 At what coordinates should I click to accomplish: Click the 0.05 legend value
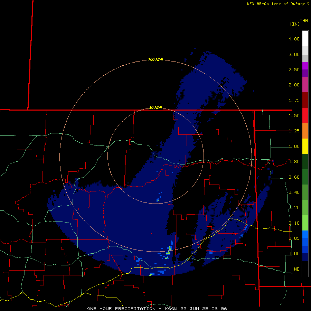(294, 238)
